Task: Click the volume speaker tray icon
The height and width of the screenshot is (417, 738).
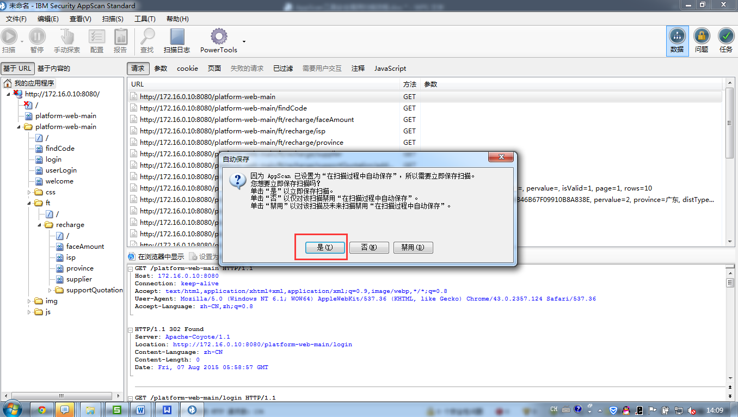Action: click(x=692, y=410)
